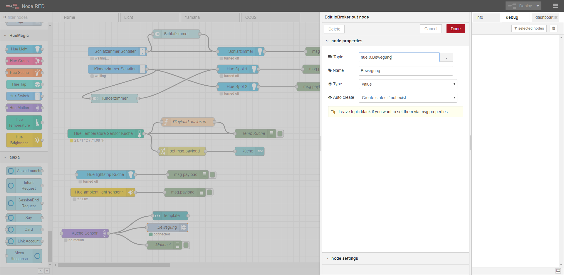Click the Cancel button

431,29
